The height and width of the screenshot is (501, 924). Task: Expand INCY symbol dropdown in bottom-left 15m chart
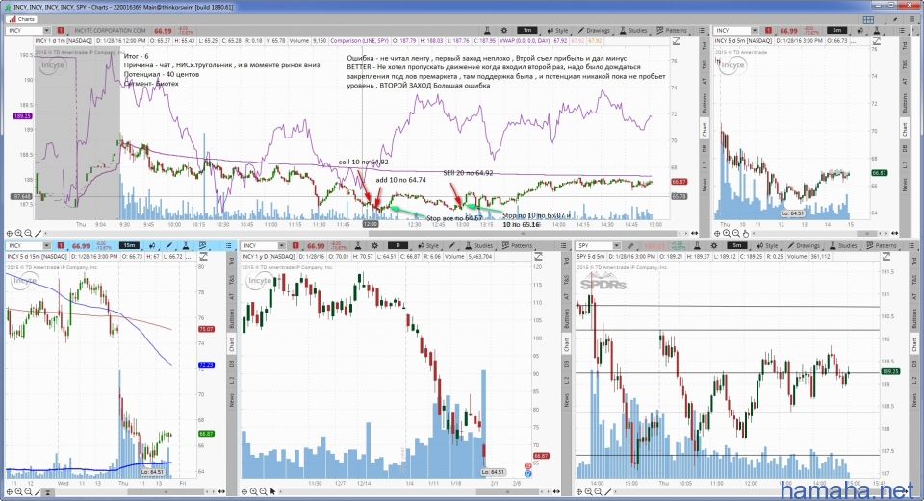[x=45, y=245]
